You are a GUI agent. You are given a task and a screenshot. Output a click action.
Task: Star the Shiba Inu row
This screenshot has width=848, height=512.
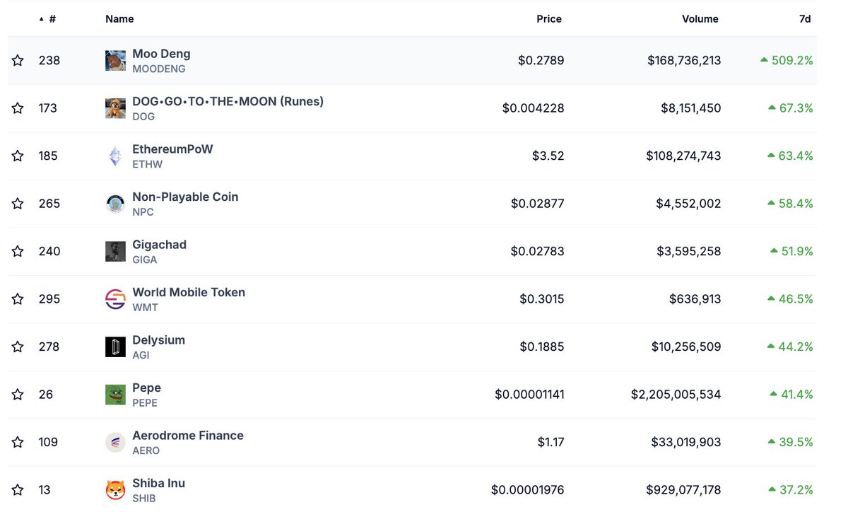click(18, 490)
